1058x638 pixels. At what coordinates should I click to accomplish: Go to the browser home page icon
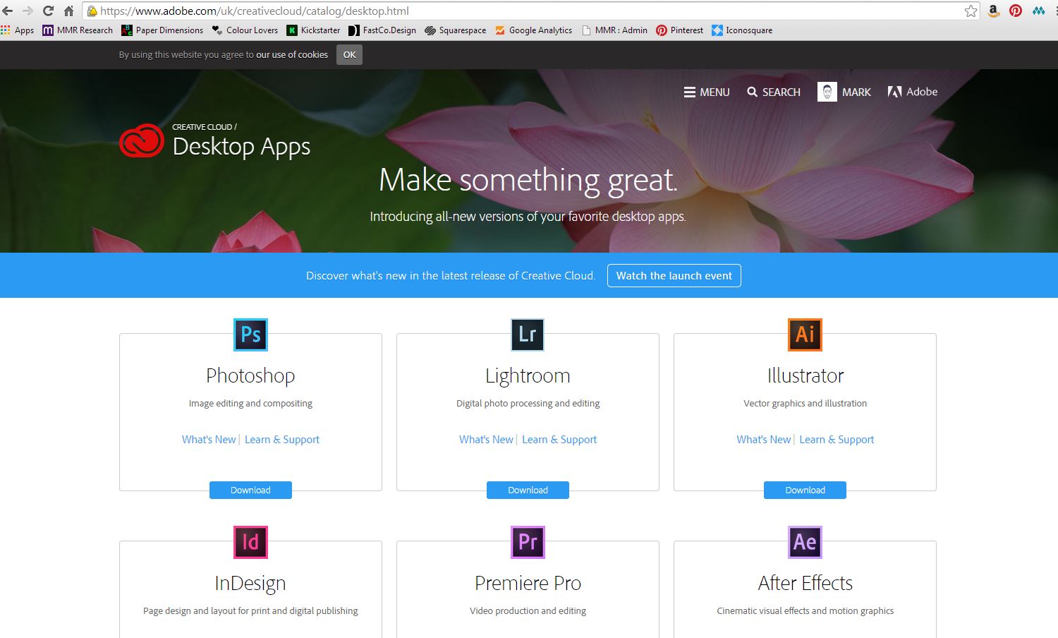pyautogui.click(x=68, y=11)
